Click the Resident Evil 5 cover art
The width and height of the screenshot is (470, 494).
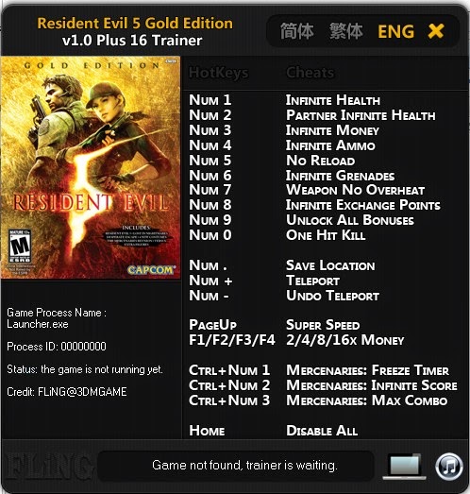click(91, 167)
